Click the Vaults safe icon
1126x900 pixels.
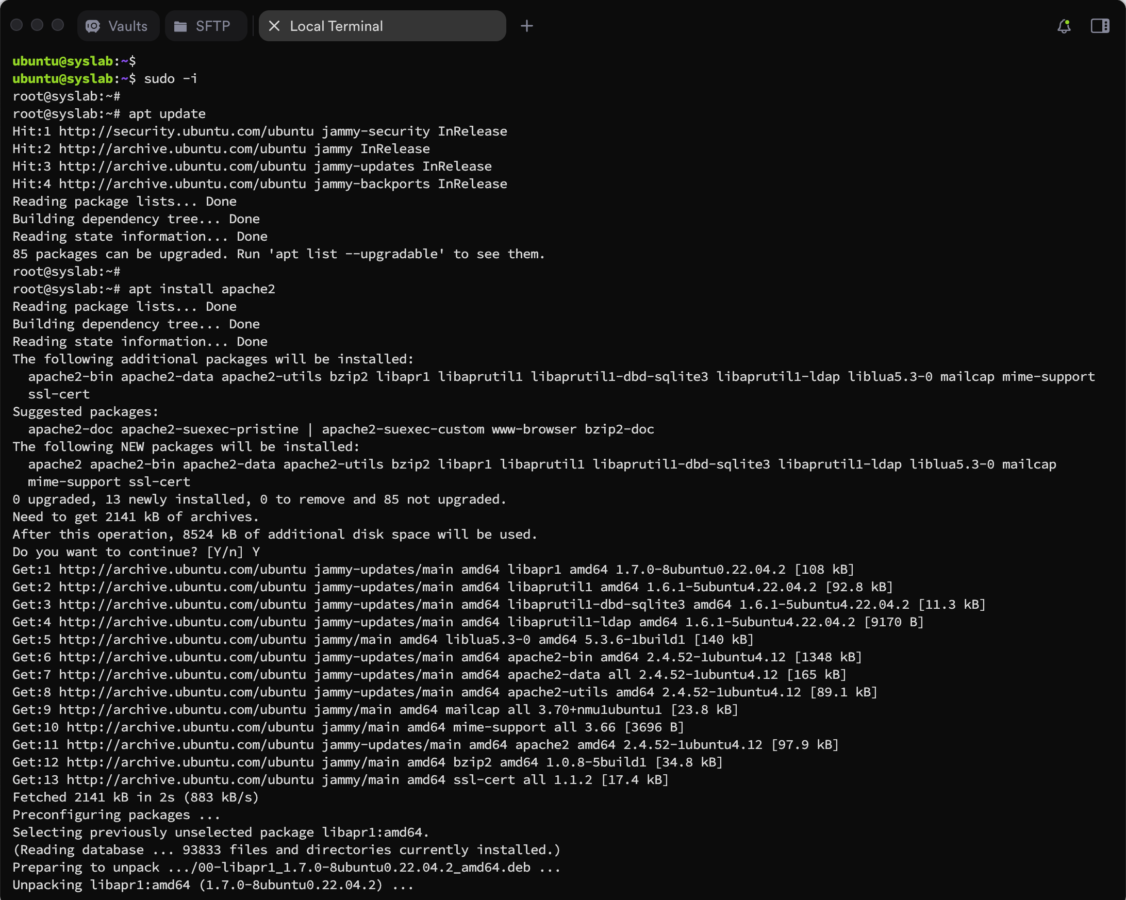[93, 26]
